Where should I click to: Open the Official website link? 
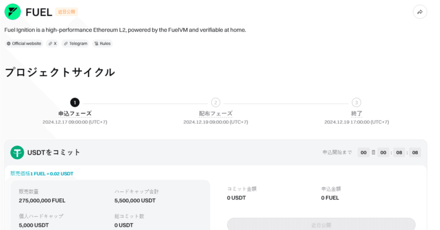point(24,43)
